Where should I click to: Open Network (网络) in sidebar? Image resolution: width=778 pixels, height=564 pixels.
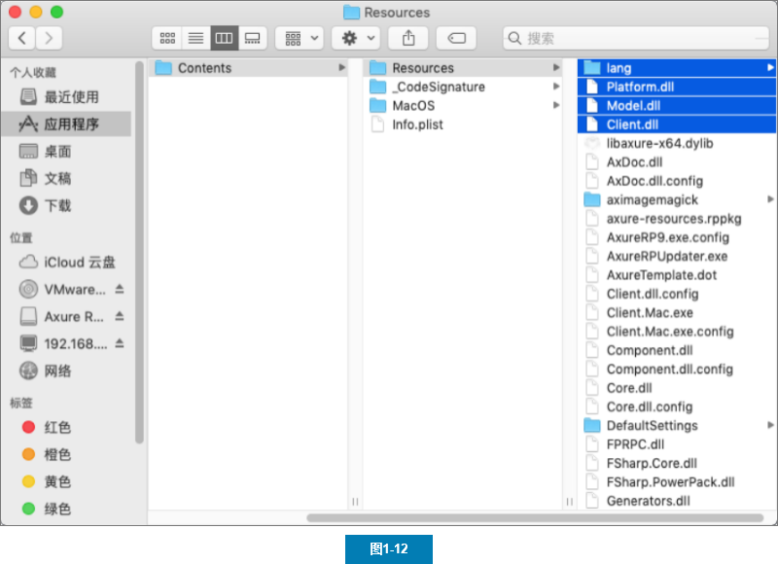[x=66, y=370]
